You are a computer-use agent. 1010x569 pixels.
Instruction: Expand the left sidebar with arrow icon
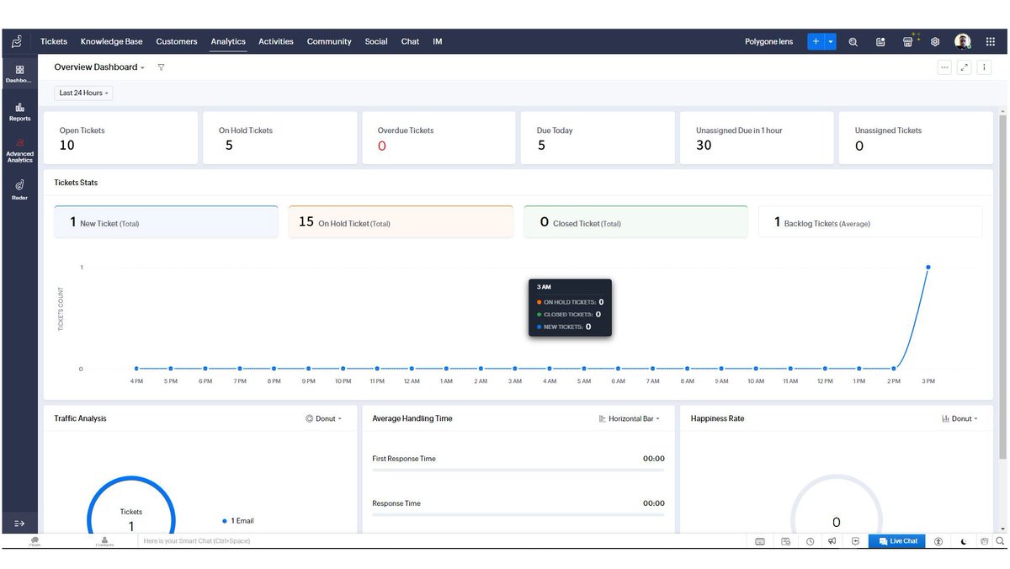[19, 524]
